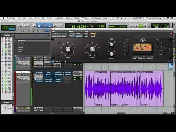This screenshot has height=132, width=176.
Task: Toggle the plugin Compare button
Action: pos(79,36)
